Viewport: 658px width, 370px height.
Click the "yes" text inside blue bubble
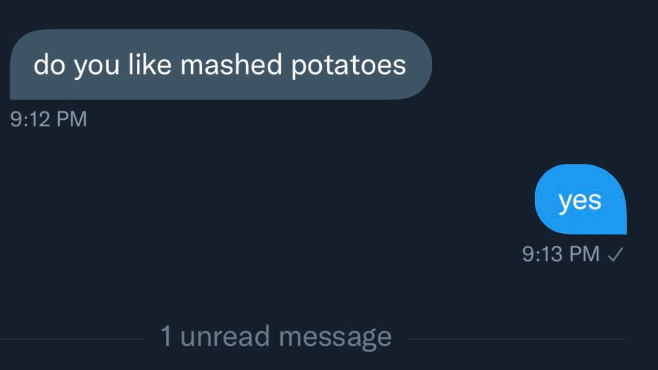tap(580, 201)
